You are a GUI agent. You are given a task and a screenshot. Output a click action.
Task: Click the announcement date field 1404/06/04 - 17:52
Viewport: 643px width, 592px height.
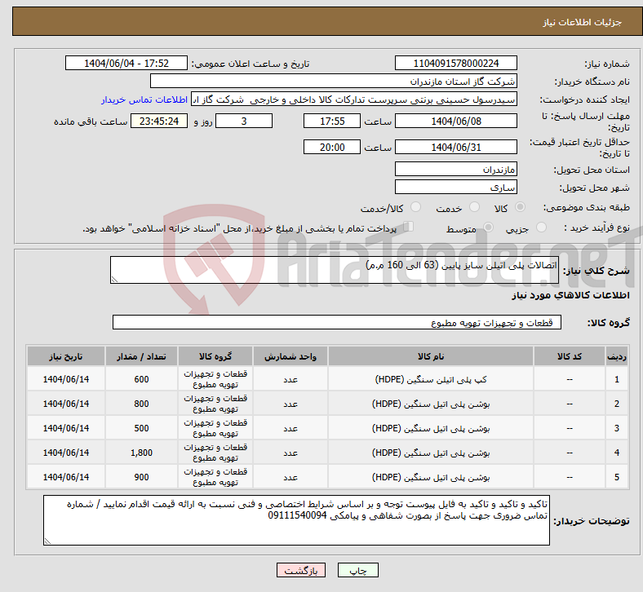(126, 63)
